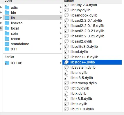
Task: Expand the standalone folder arrow
Action: click(61, 44)
